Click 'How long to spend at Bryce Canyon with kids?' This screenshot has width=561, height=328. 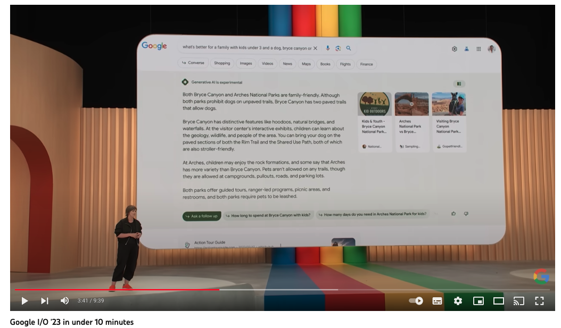(268, 215)
